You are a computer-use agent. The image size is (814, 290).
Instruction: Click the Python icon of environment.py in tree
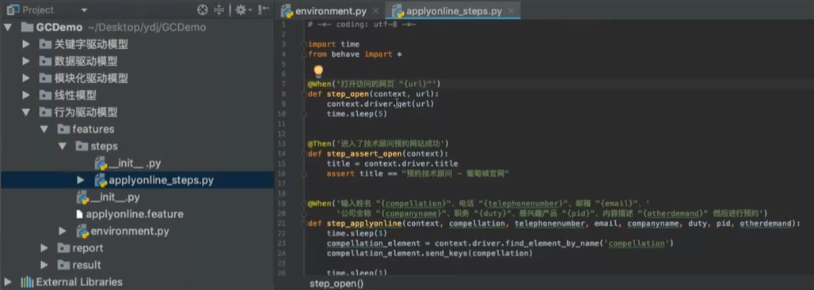click(82, 231)
